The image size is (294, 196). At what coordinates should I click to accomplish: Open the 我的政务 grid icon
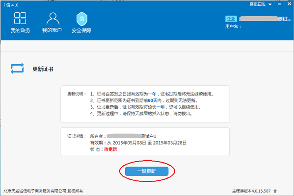tap(20, 18)
